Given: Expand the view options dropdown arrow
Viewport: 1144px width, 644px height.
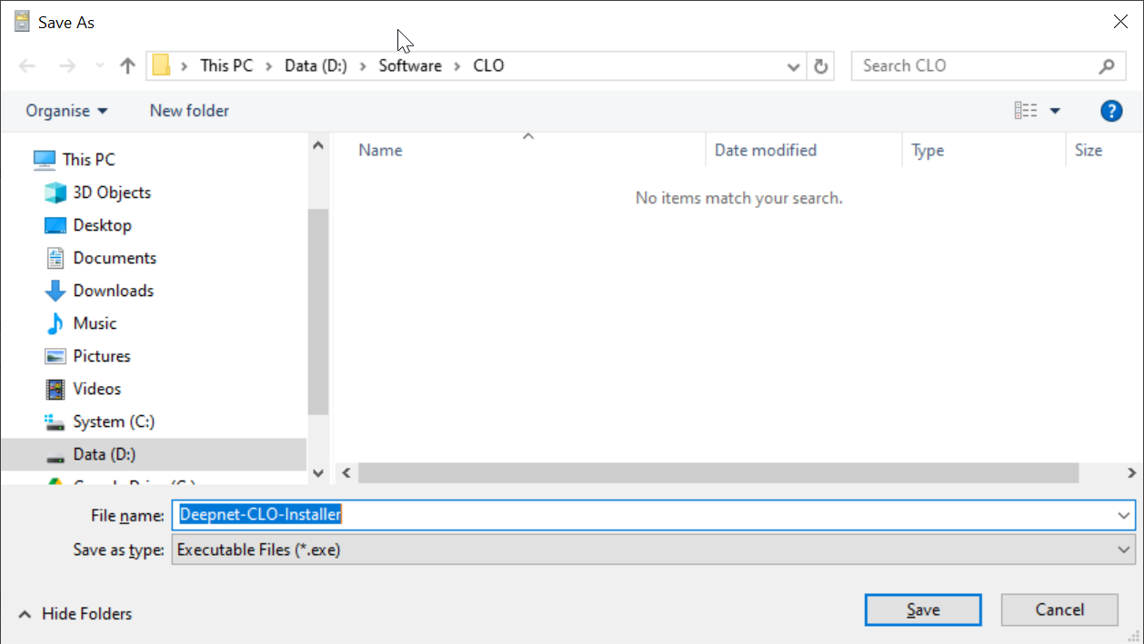Looking at the screenshot, I should [1055, 111].
